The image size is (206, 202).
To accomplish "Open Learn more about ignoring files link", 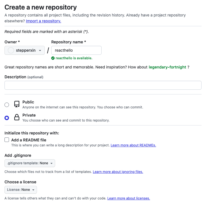I will click(118, 172).
